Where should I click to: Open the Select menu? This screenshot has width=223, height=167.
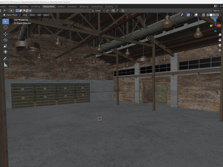point(32,15)
